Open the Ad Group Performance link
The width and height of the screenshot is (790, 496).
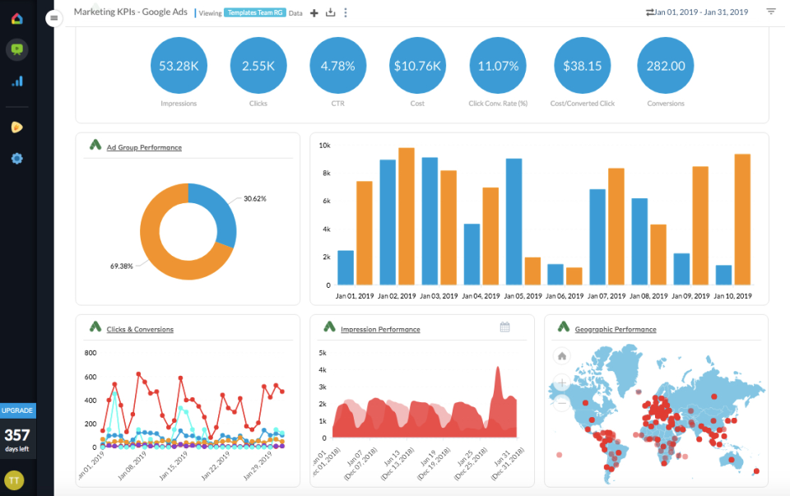tap(143, 148)
